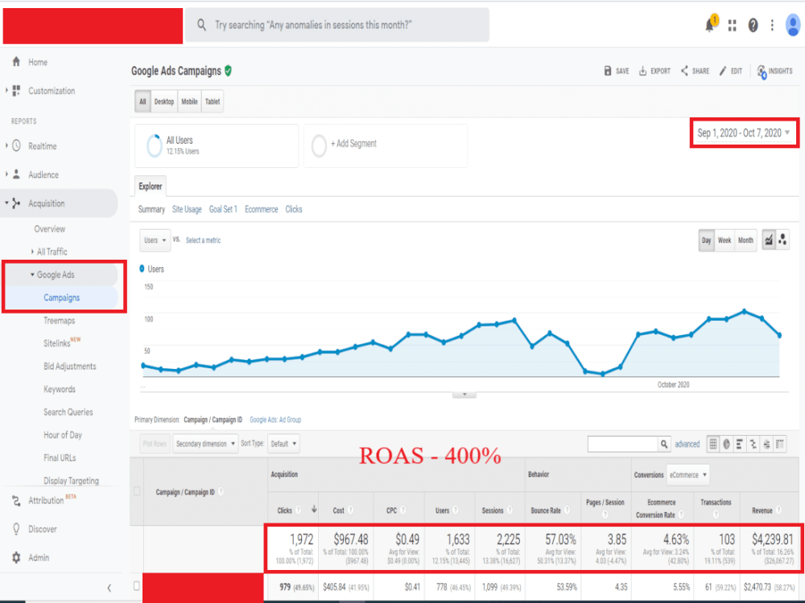Tick the checkbox for the 979 clicks row

[x=137, y=585]
